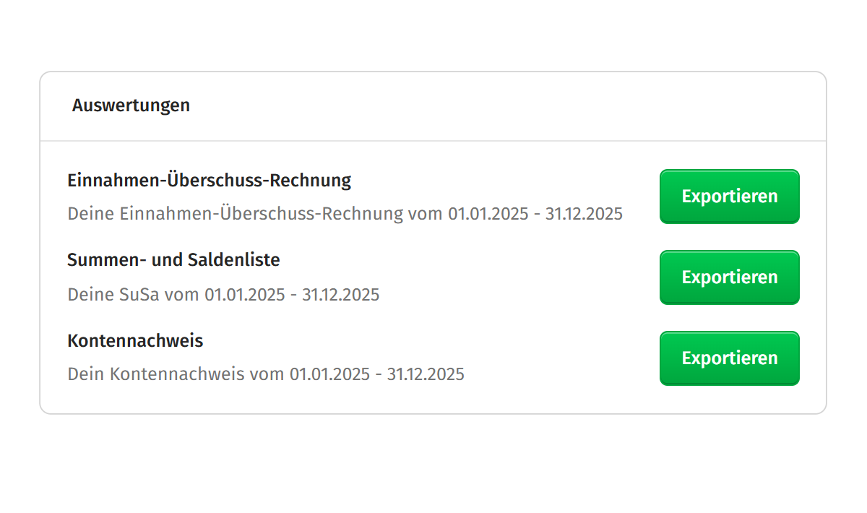867x513 pixels.
Task: Select the Kontennachweis heading
Action: point(134,340)
